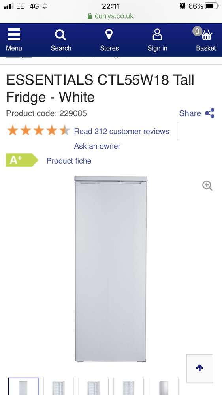Select the fourth product thumbnail
Viewport: 222px width, 395px height.
[128, 386]
